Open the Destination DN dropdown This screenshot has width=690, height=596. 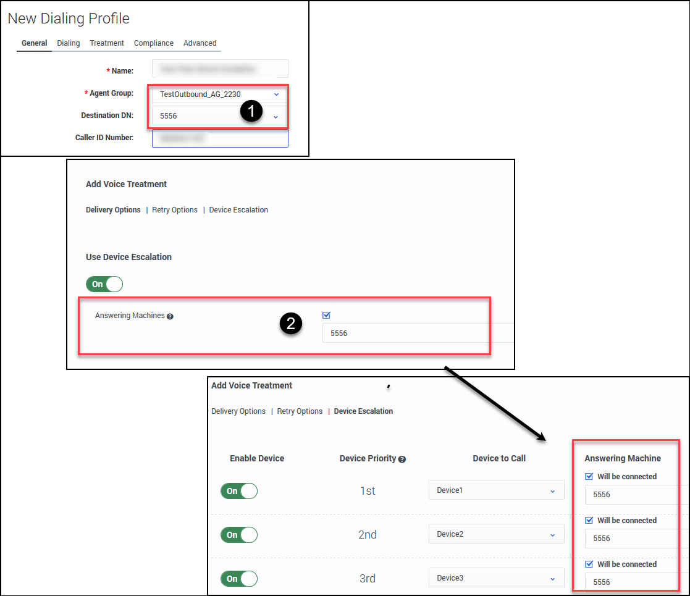click(x=219, y=116)
